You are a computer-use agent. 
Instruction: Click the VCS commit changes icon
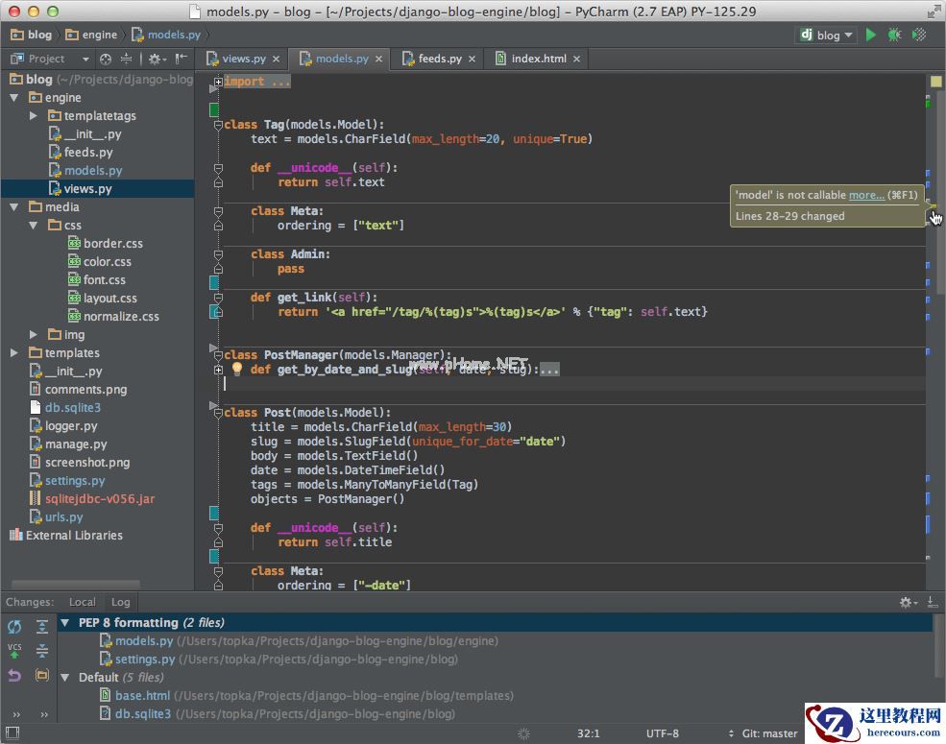14,652
